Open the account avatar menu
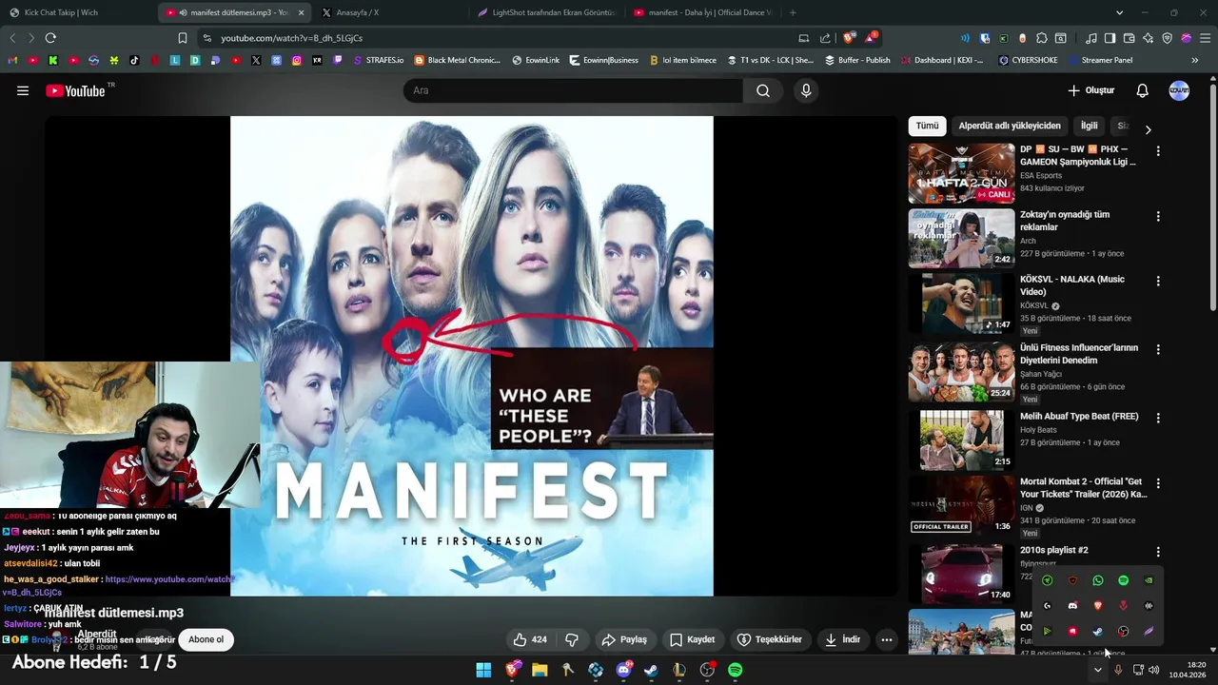The width and height of the screenshot is (1218, 685). 1179,90
